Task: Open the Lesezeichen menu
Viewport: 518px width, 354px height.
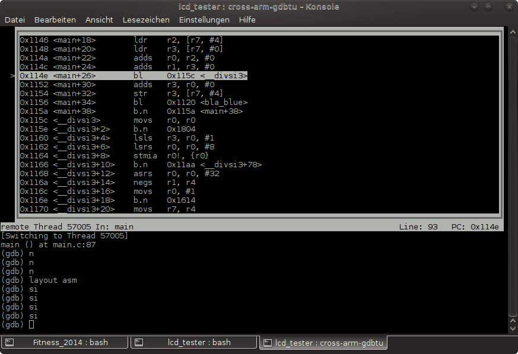Action: pos(146,20)
